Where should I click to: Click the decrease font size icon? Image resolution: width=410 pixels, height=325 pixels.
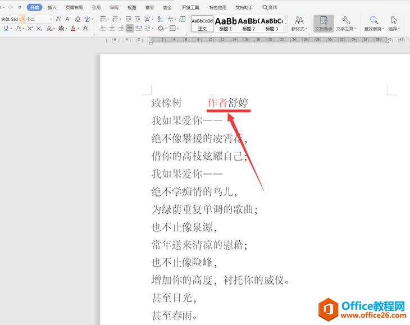tap(68, 19)
